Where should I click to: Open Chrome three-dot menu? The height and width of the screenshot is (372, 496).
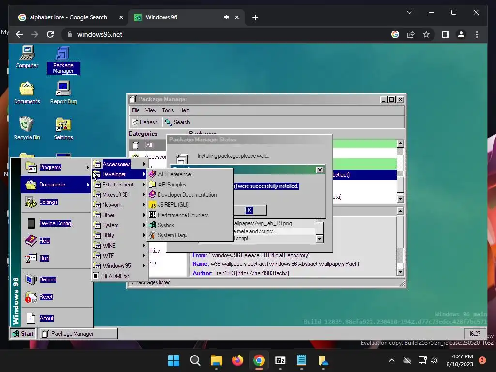[x=477, y=34]
